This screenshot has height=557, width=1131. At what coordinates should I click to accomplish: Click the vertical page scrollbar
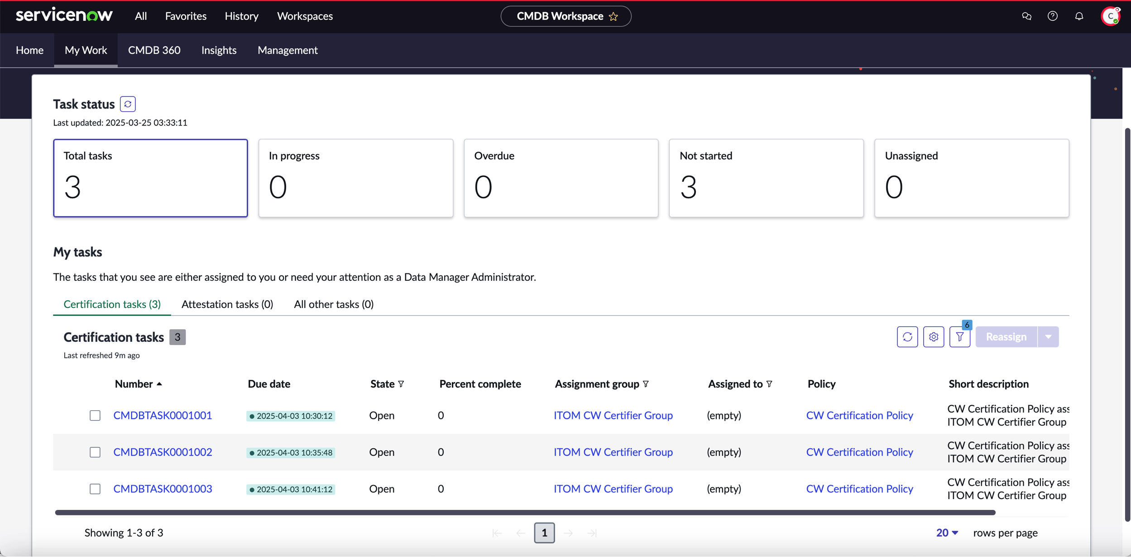pyautogui.click(x=1127, y=325)
